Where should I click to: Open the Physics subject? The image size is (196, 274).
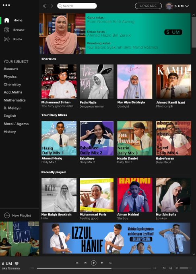pos(10,77)
